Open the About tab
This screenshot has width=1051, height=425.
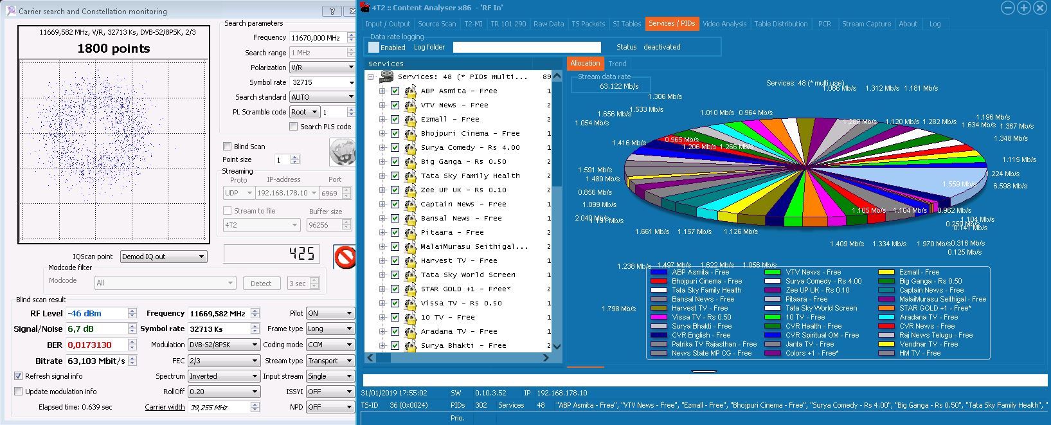point(908,24)
